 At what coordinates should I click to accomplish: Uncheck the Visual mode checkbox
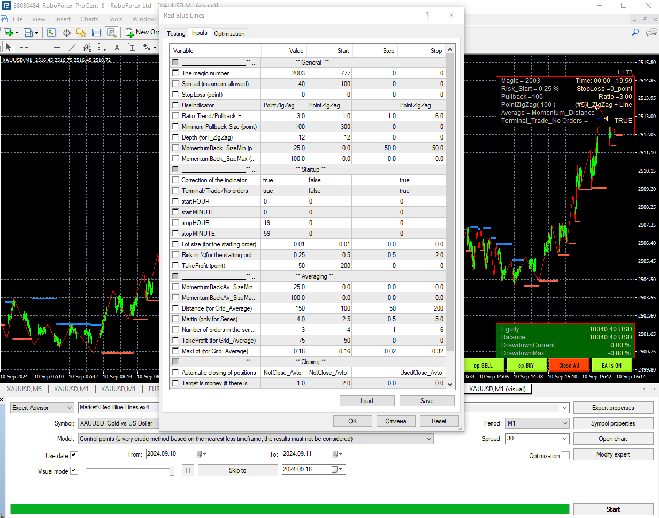click(74, 471)
